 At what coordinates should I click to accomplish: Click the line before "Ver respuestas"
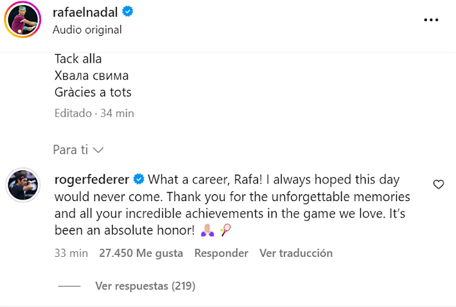(70, 286)
